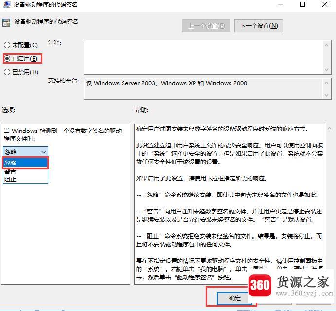Screen dimensions: 336x311
Task: Click supported platform box scroll up arrow
Action: pos(327,83)
